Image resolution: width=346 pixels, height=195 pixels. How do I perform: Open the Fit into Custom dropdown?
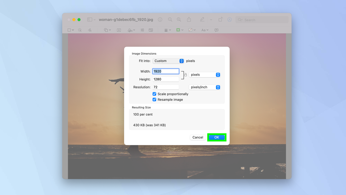[x=168, y=61]
